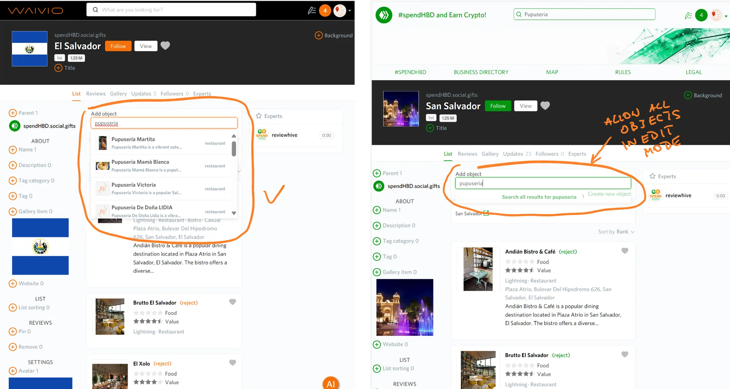Expand the account dropdown arrow in spendHBD header
This screenshot has height=389, width=730.
726,16
